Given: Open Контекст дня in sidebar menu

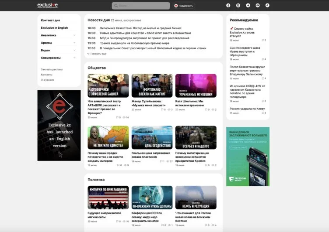Looking at the screenshot, I should point(50,20).
